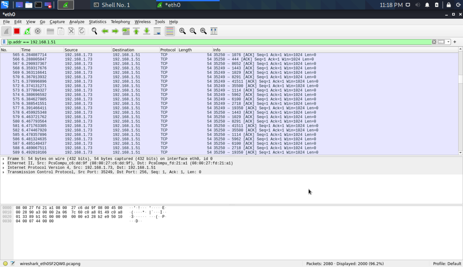Open the notifications bell icon
Image resolution: width=463 pixels, height=267 pixels.
(427, 5)
